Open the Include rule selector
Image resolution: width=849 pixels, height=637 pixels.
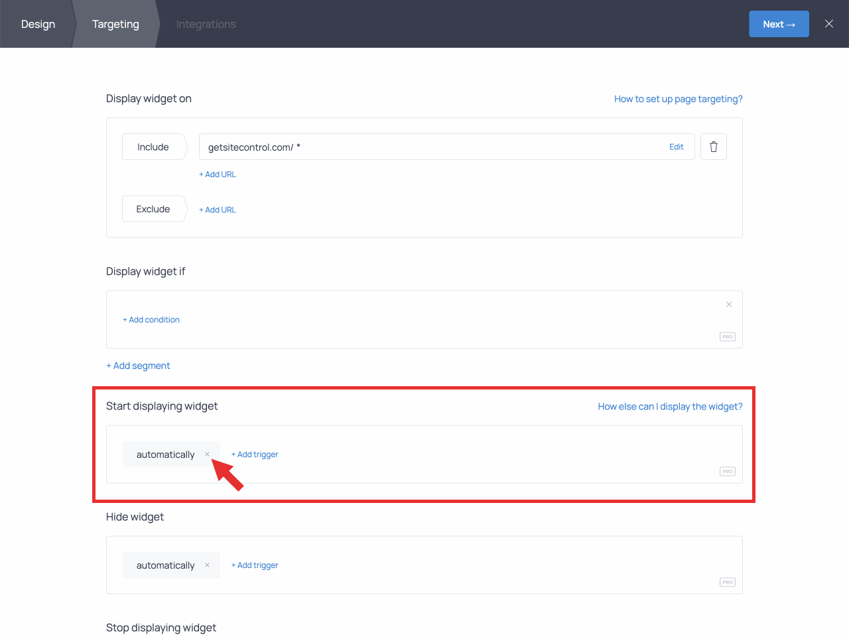point(153,147)
